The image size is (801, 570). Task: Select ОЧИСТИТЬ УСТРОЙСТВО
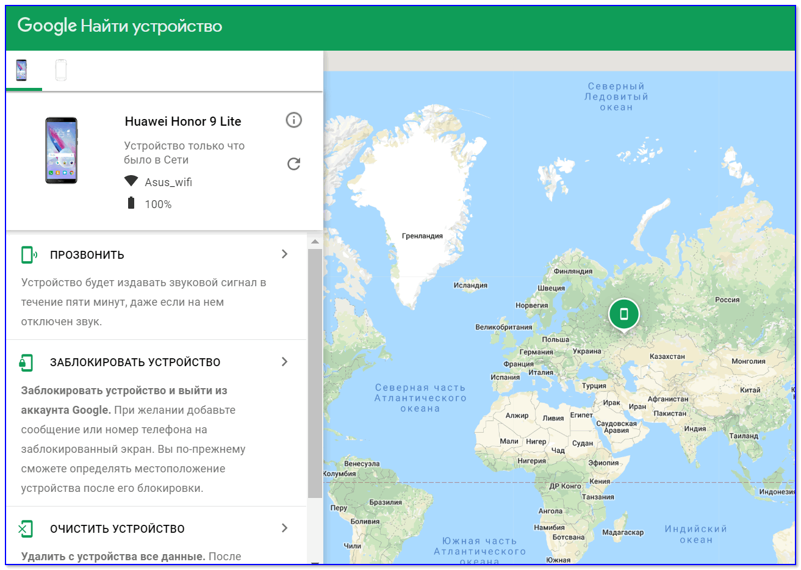point(117,529)
